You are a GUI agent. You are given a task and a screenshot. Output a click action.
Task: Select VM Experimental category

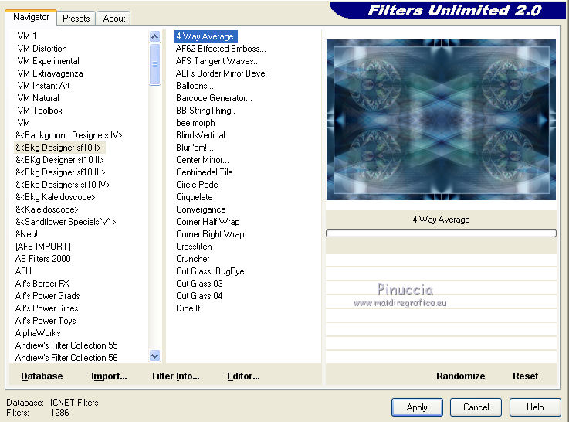tap(49, 61)
